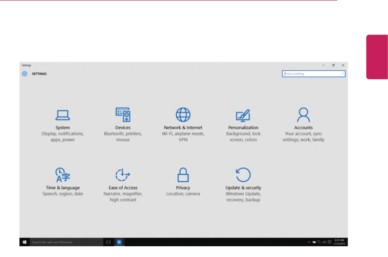Image resolution: width=388 pixels, height=257 pixels.
Task: Click "Your account, sync settings, work, family" text
Action: (x=303, y=137)
